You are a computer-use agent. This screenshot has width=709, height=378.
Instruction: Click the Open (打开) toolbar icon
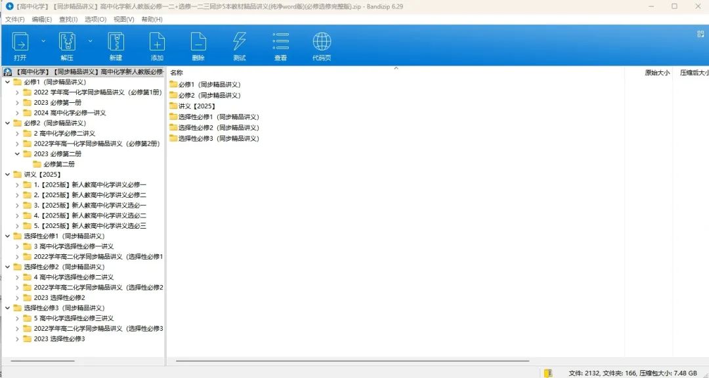pyautogui.click(x=20, y=41)
